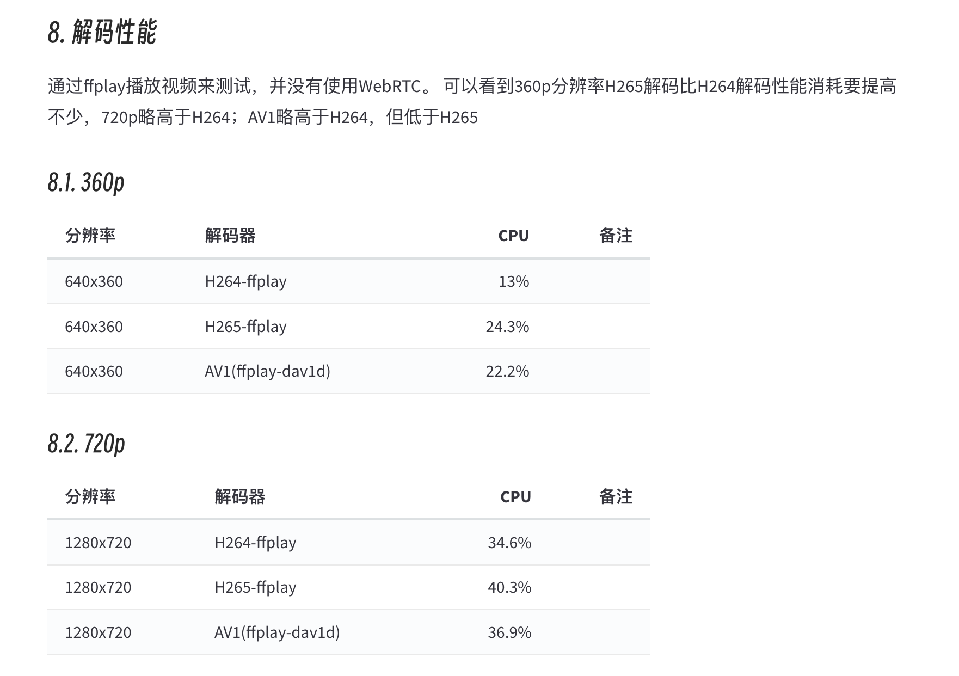Click the 备注 header in the 720p table
This screenshot has width=959, height=676.
coord(616,497)
